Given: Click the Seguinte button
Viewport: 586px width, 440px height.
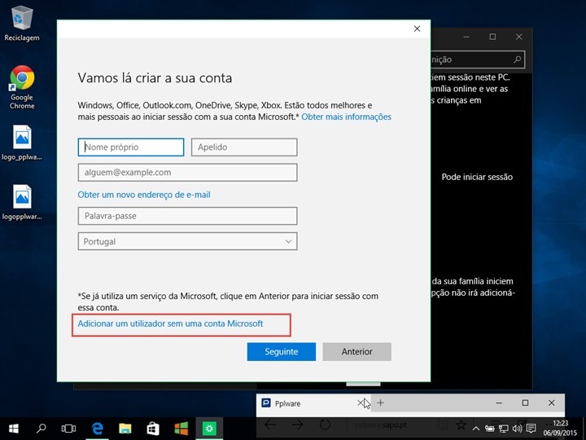Looking at the screenshot, I should (282, 352).
